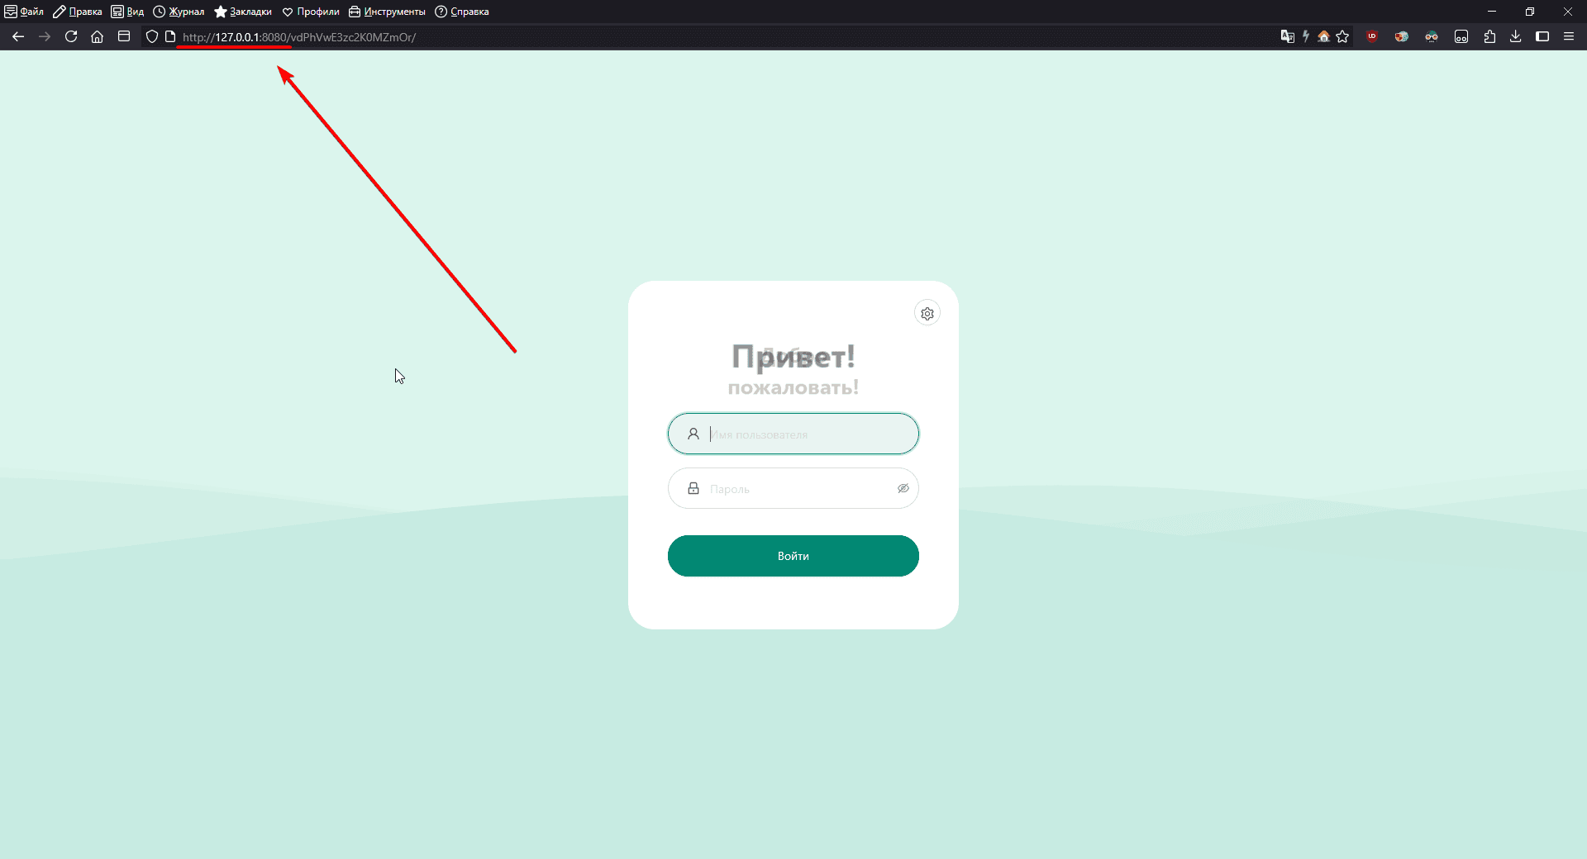1587x859 pixels.
Task: Open login panel settings gear
Action: (927, 314)
